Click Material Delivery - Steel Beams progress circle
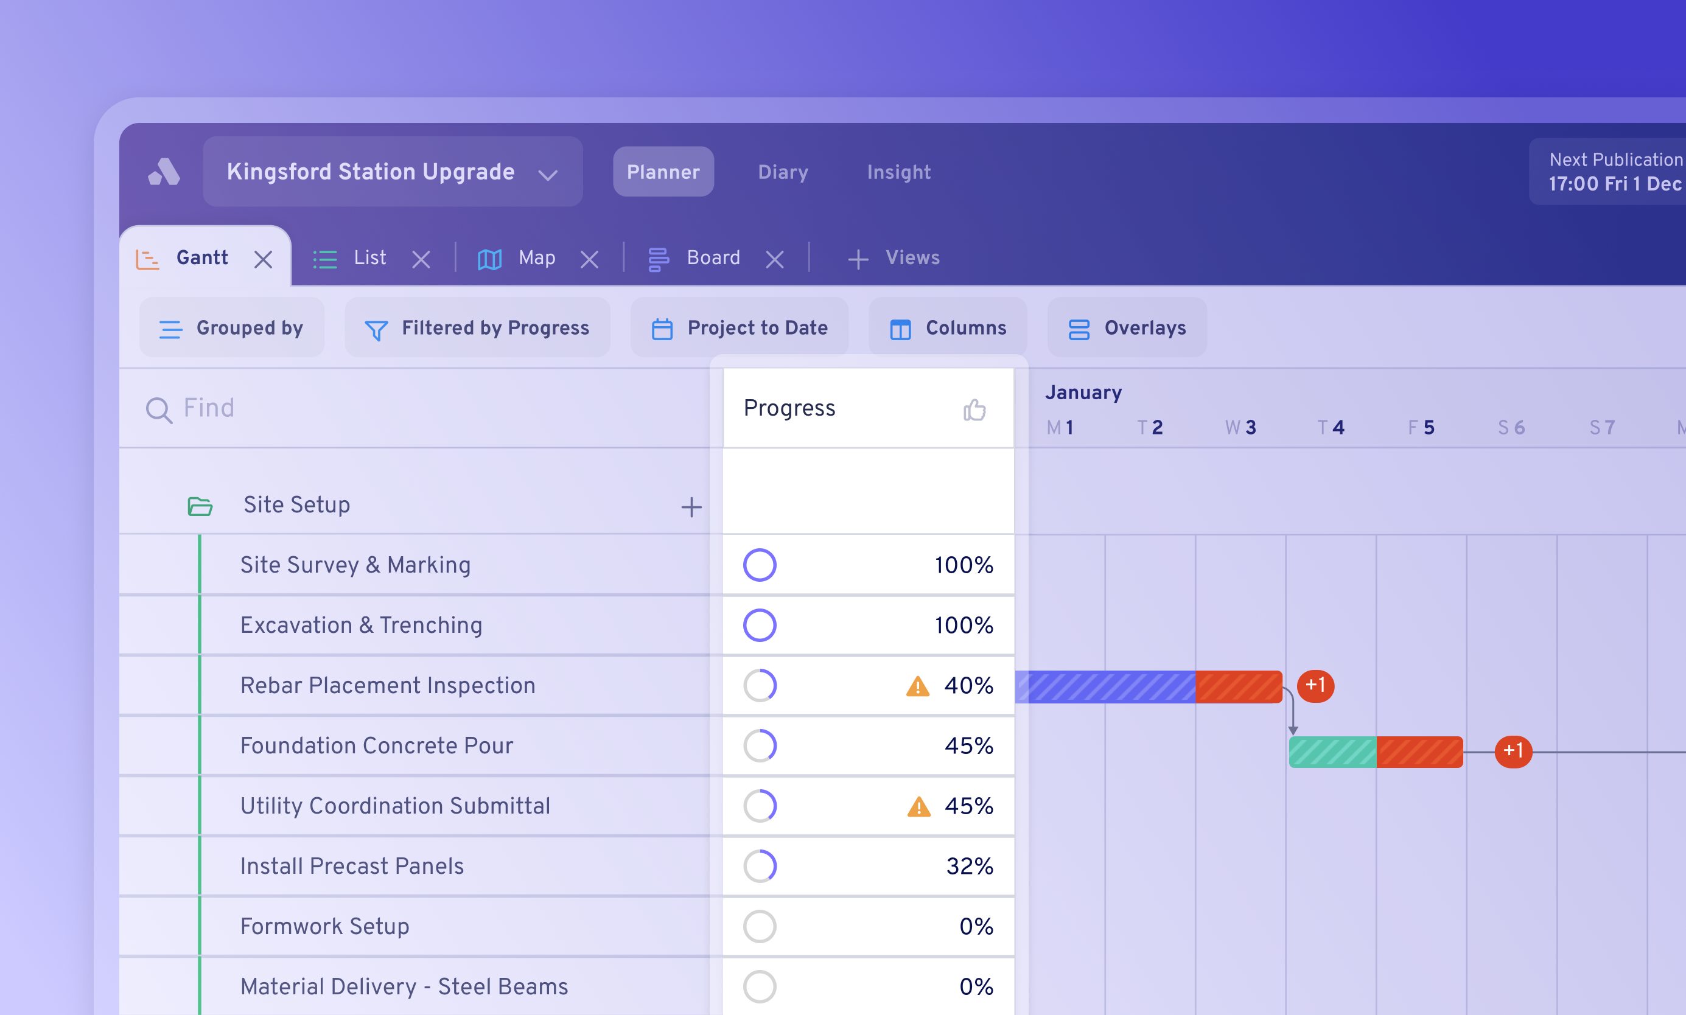Image resolution: width=1686 pixels, height=1015 pixels. coord(760,987)
